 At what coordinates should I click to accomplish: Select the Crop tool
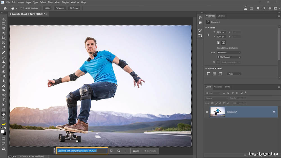pos(4,38)
